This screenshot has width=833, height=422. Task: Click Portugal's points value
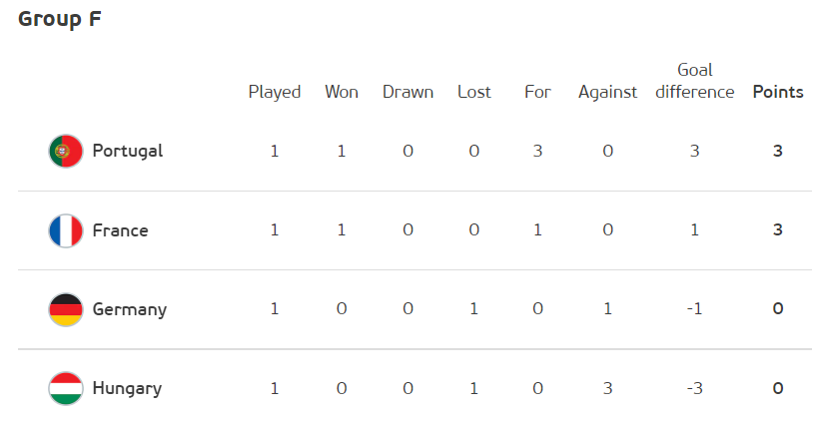(x=778, y=152)
